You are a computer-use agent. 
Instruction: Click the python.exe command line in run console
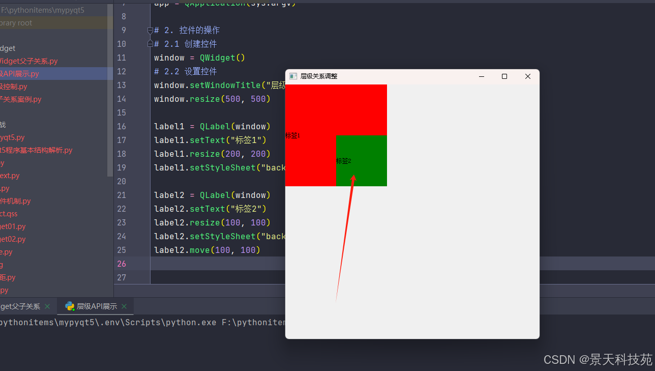click(x=142, y=322)
